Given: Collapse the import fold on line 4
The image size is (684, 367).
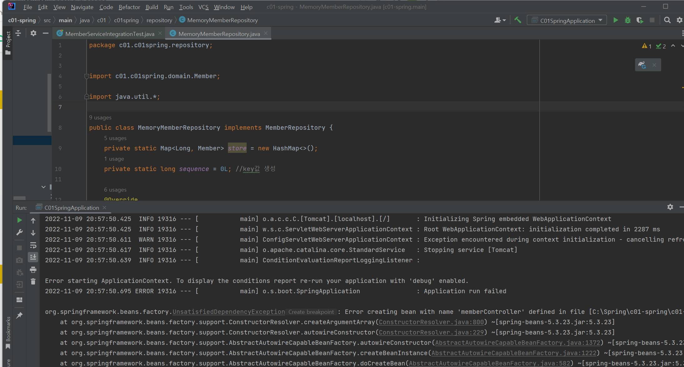Looking at the screenshot, I should (87, 76).
